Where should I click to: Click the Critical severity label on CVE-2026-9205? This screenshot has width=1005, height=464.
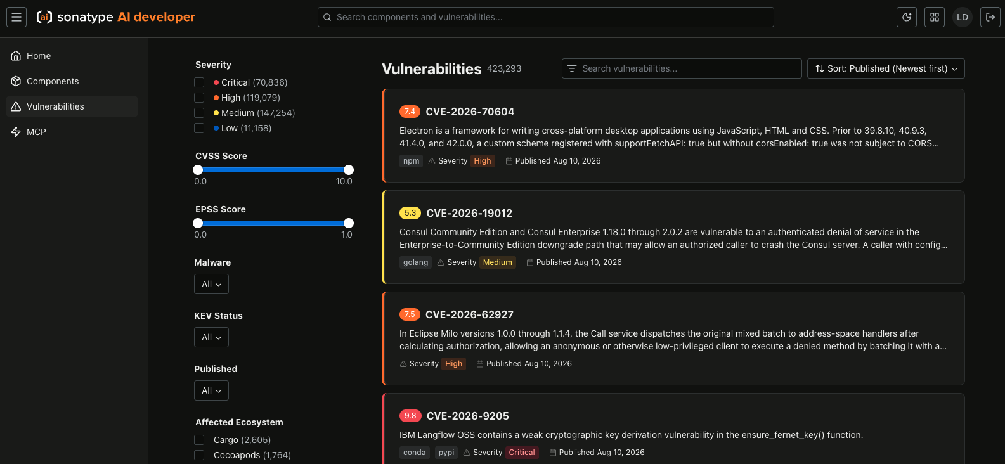click(x=522, y=453)
